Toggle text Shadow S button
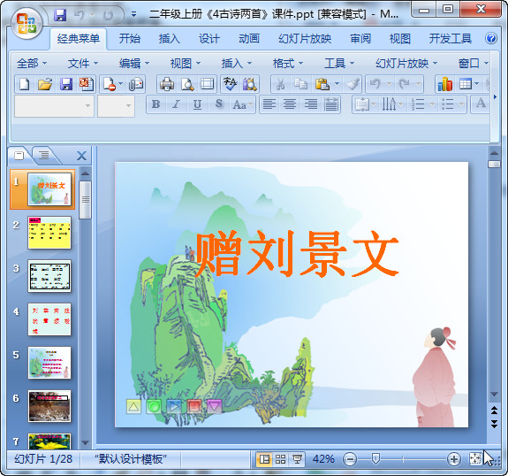Viewport: 508px width, 476px height. [x=219, y=104]
